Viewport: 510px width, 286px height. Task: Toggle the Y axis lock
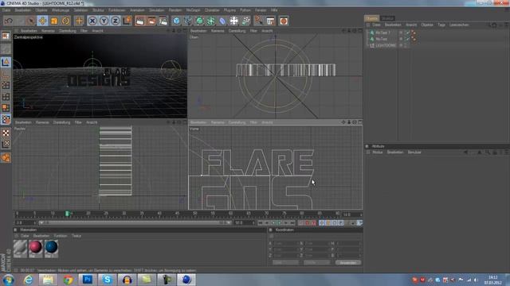[x=104, y=21]
